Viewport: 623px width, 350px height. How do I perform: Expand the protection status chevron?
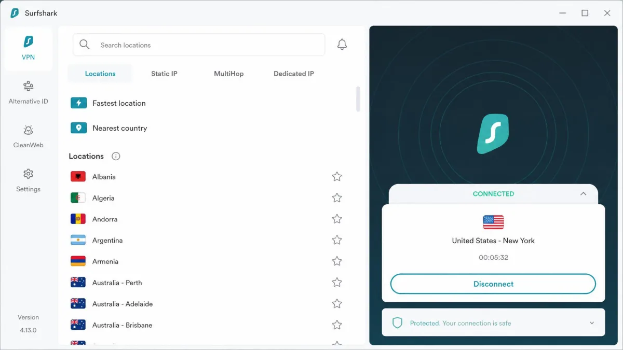tap(592, 323)
